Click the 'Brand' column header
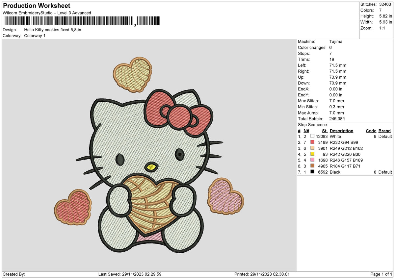The image size is (395, 279). [384, 131]
